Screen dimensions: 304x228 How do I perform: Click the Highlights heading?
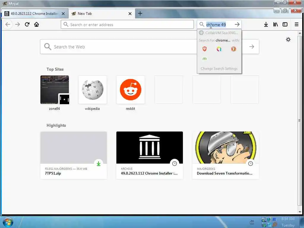coord(56,126)
